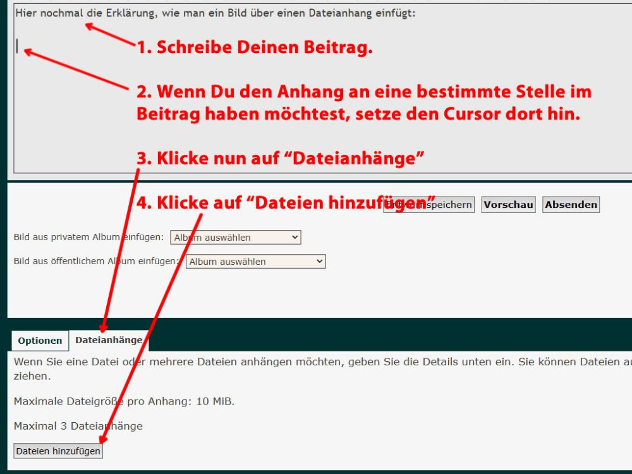Place cursor at the blinking caret in message box
632x474 pixels.
click(18, 46)
